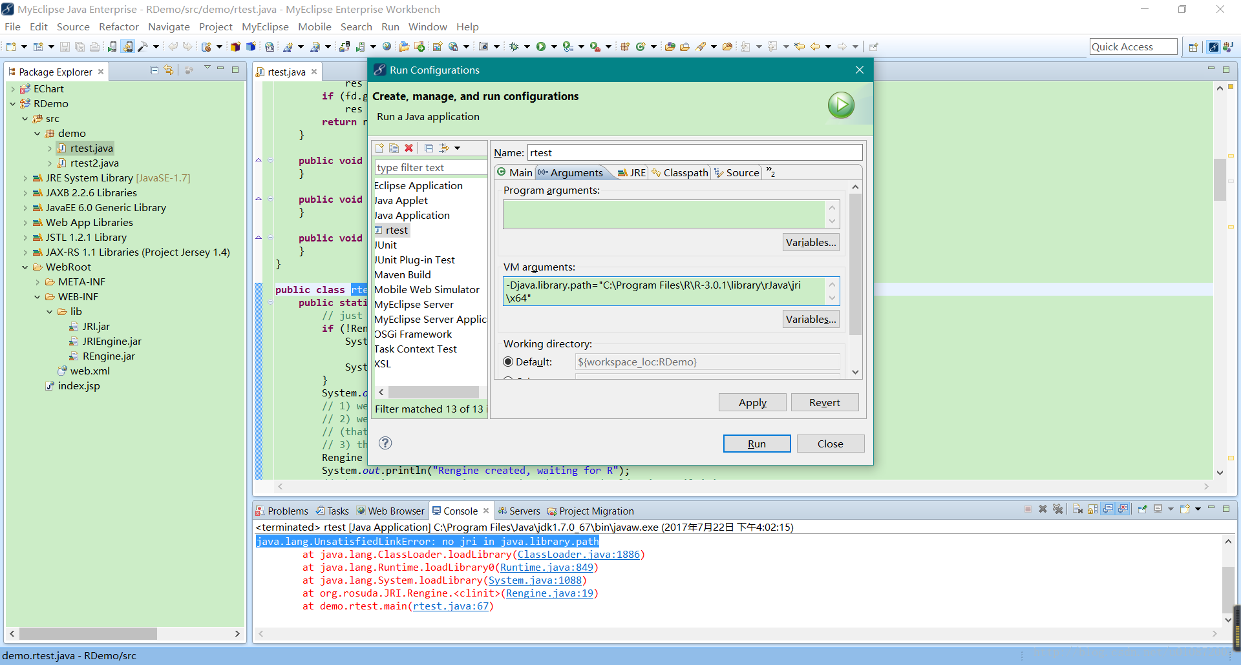Image resolution: width=1241 pixels, height=665 pixels.
Task: Click the Save toolbar icon
Action: click(x=65, y=46)
